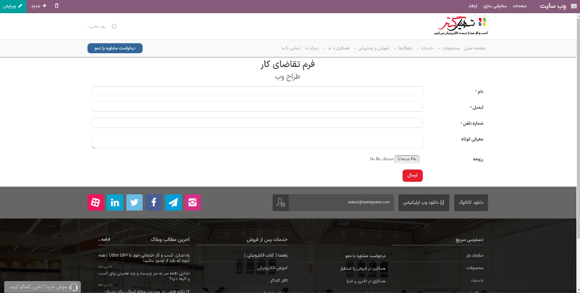Screen dimensions: 580x293
Task: Open the Telegram channel icon
Action: pyautogui.click(x=174, y=202)
